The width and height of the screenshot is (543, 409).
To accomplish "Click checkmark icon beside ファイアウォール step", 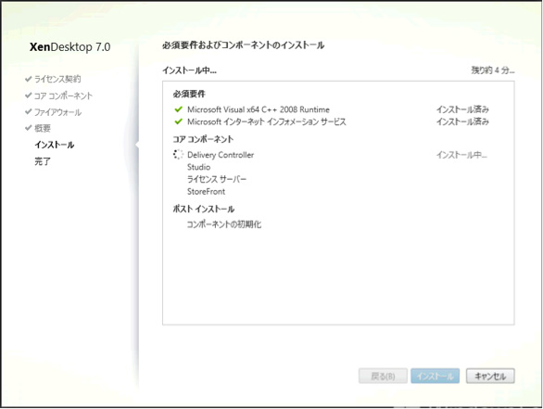I will tap(29, 111).
